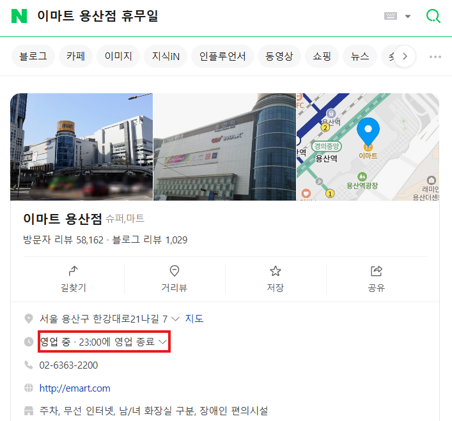Share the place with 공유
Viewport: 452px width, 421px height.
tap(377, 279)
